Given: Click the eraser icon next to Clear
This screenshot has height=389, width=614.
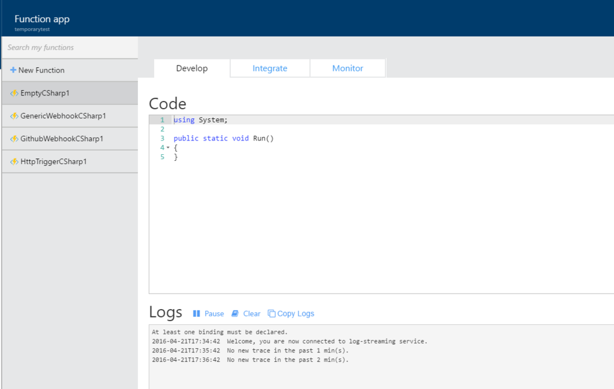Looking at the screenshot, I should tap(235, 313).
